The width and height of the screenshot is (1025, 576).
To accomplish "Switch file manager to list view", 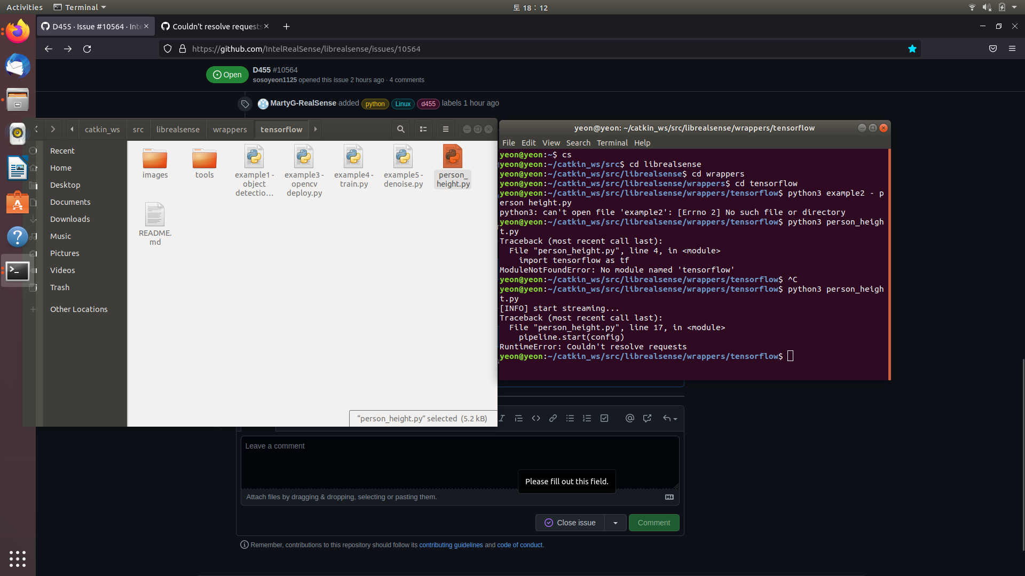I will pyautogui.click(x=423, y=129).
